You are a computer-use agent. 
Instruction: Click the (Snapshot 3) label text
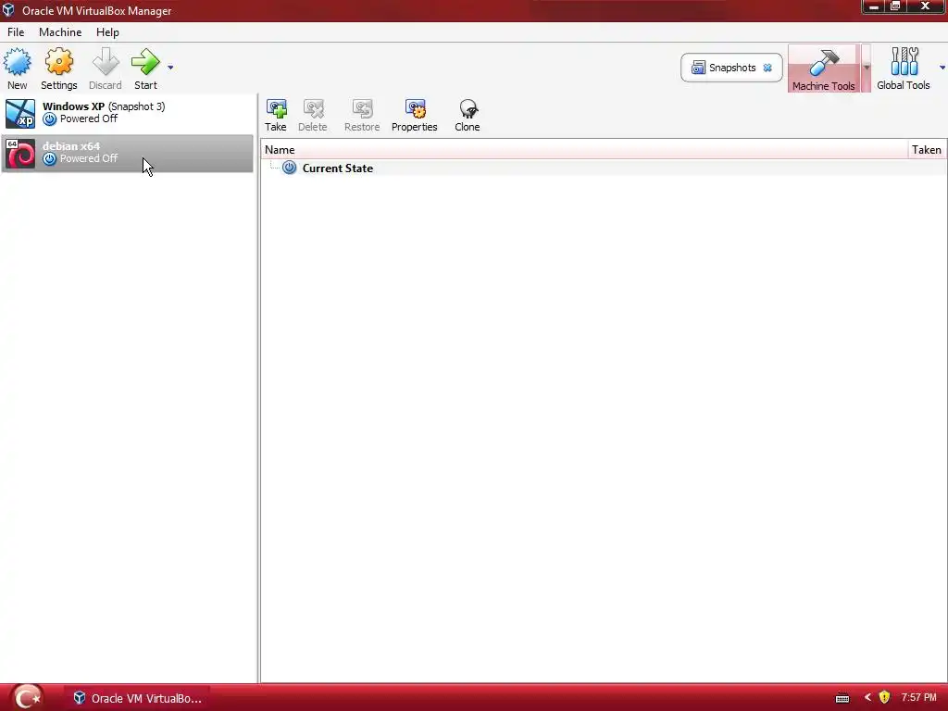136,106
